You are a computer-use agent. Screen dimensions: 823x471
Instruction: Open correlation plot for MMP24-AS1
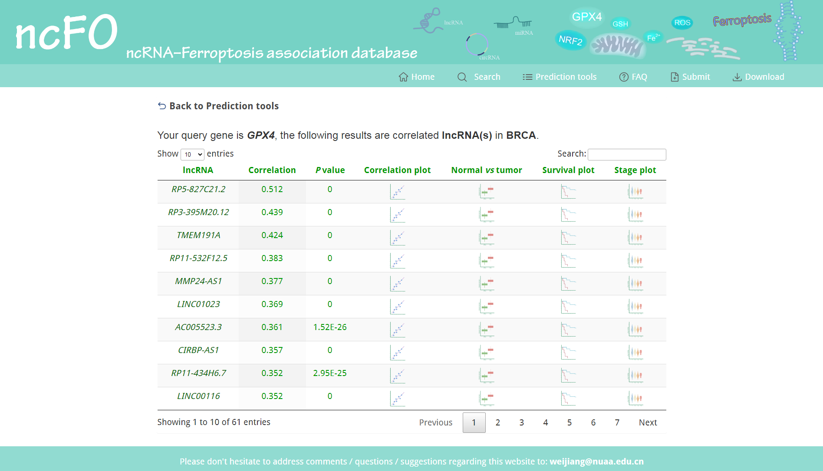397,284
